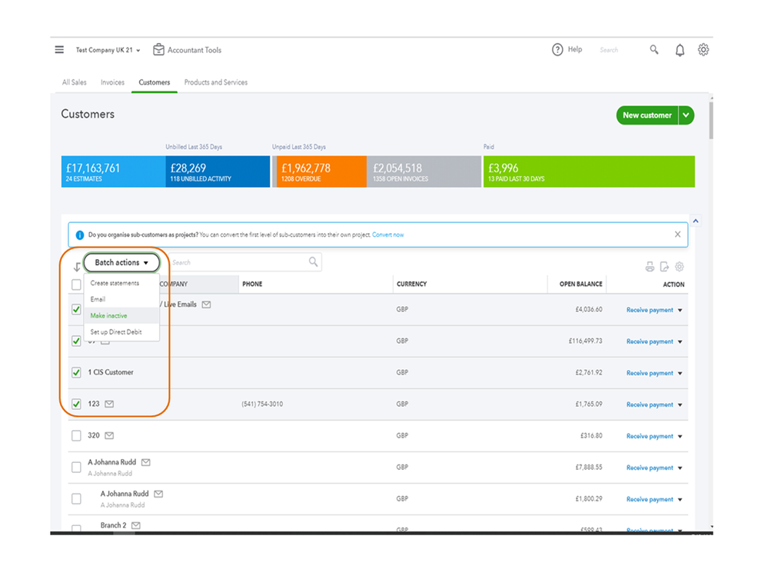The height and width of the screenshot is (576, 768).
Task: Filter by £1,962,778 overdue orange tile
Action: pos(321,171)
